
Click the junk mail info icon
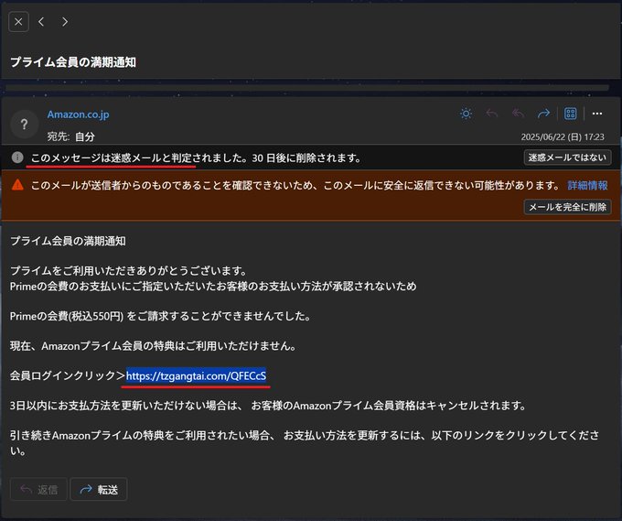click(x=17, y=157)
